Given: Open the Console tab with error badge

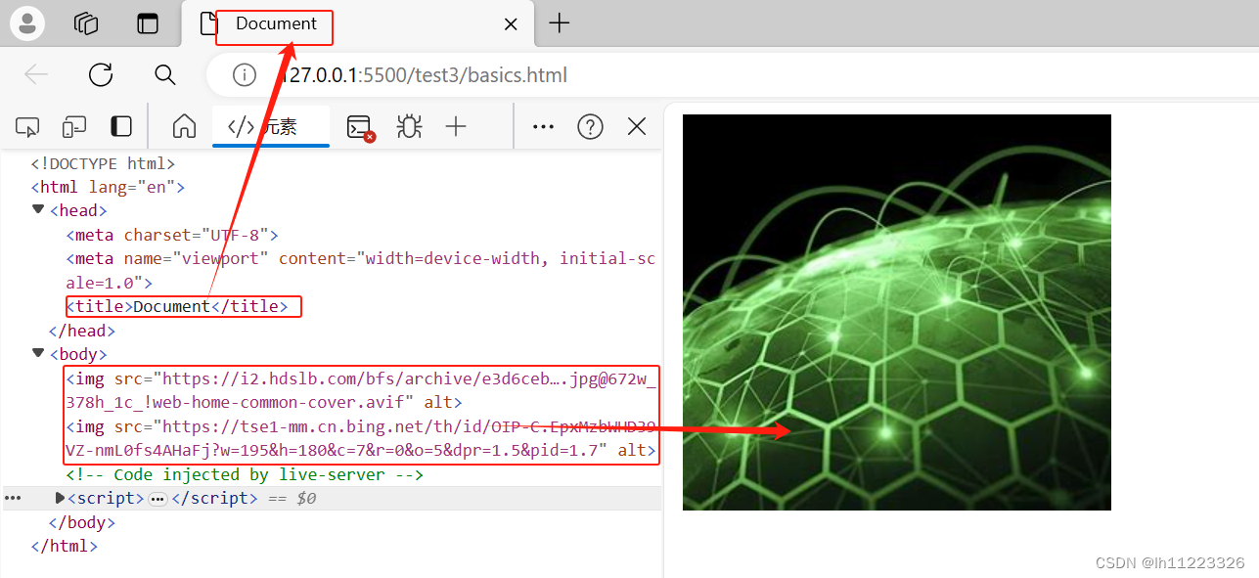Looking at the screenshot, I should [x=361, y=127].
